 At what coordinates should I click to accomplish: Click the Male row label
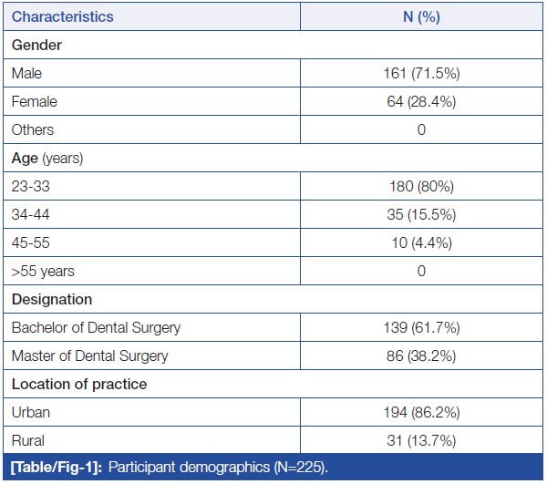tap(26, 73)
